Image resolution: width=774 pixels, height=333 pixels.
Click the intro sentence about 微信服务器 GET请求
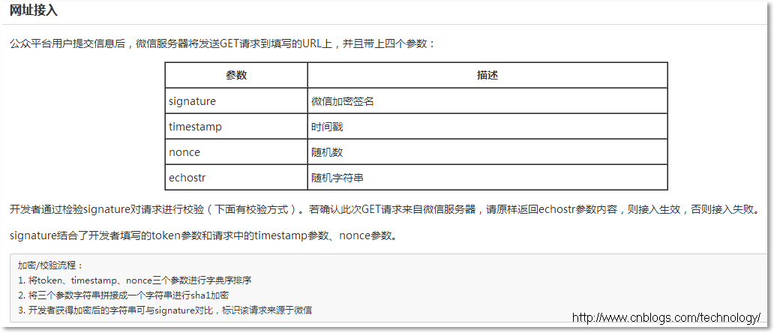click(x=222, y=43)
